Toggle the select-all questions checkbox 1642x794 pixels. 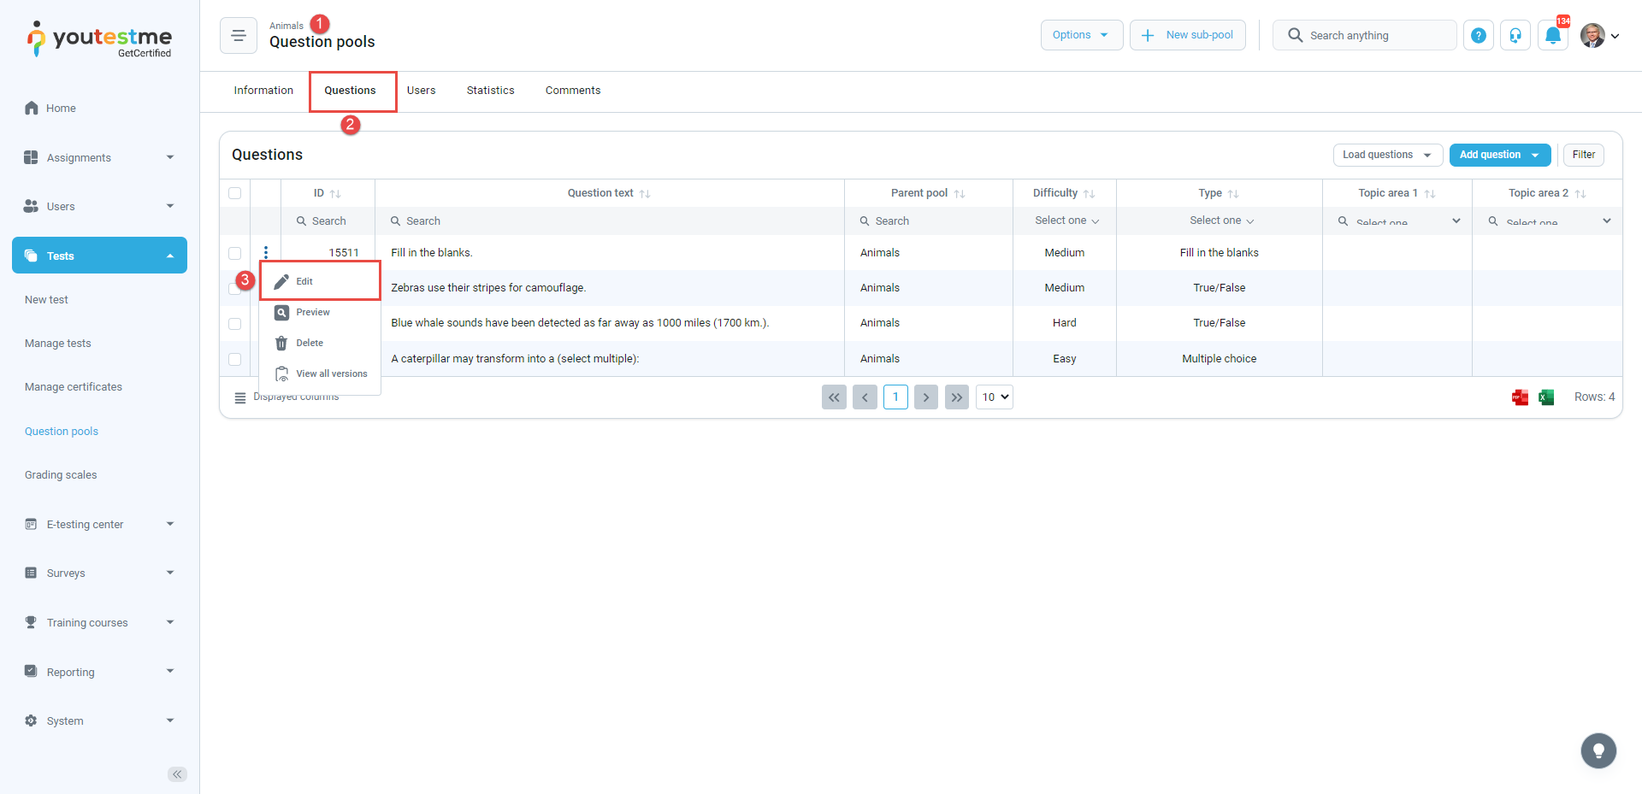[235, 193]
